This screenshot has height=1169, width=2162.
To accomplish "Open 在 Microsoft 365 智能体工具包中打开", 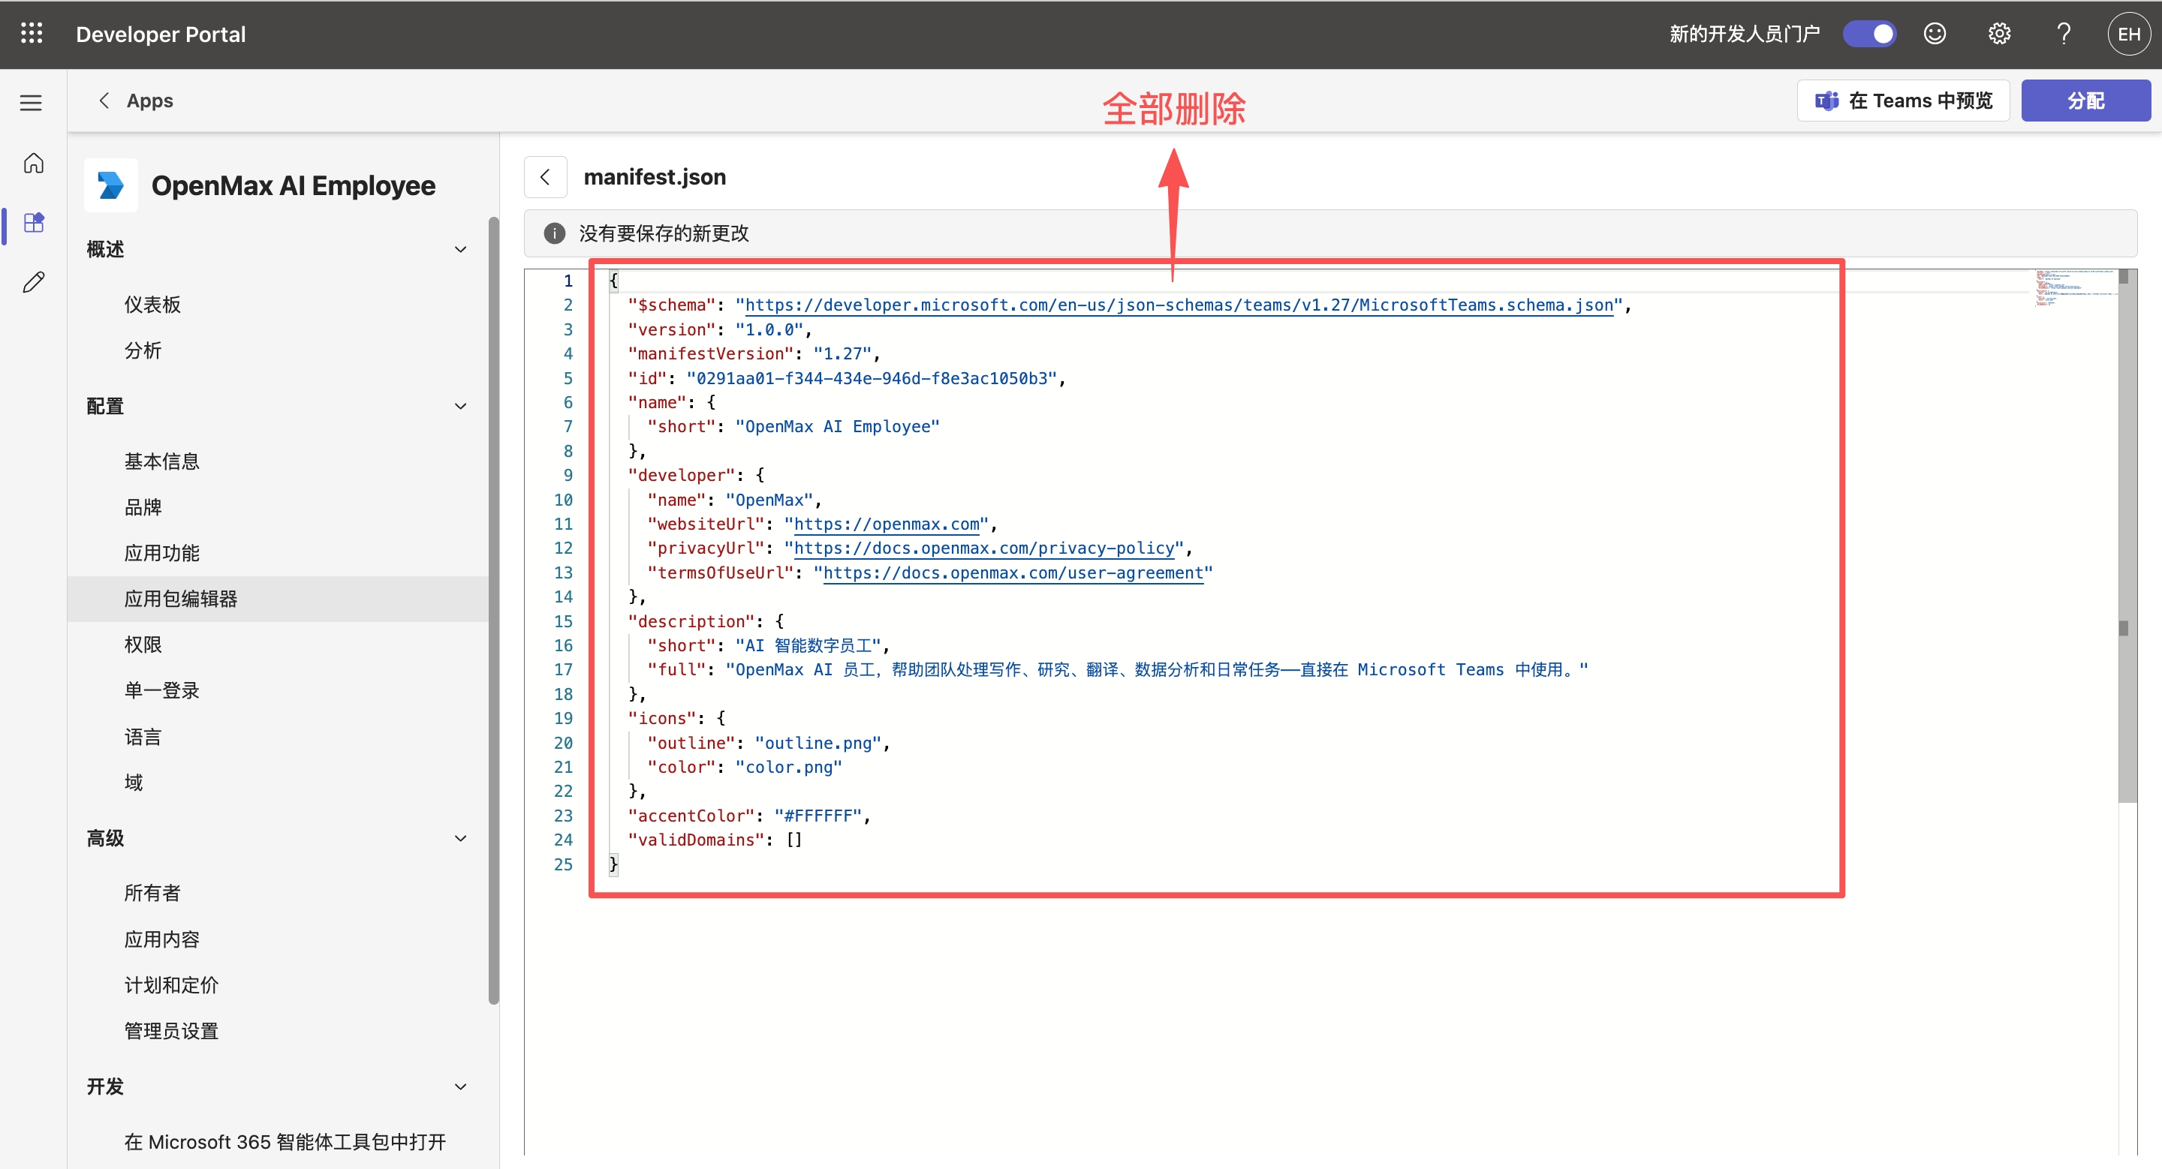I will coord(285,1141).
